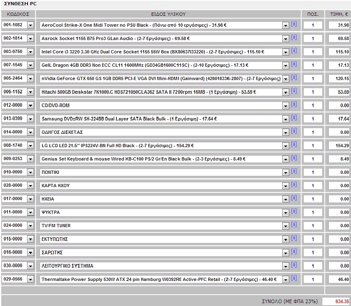Screen dimensions: 351x306
Task: Open info icon on ΚΑΡΤΑ ΗΧΟΥ row
Action: (294, 184)
